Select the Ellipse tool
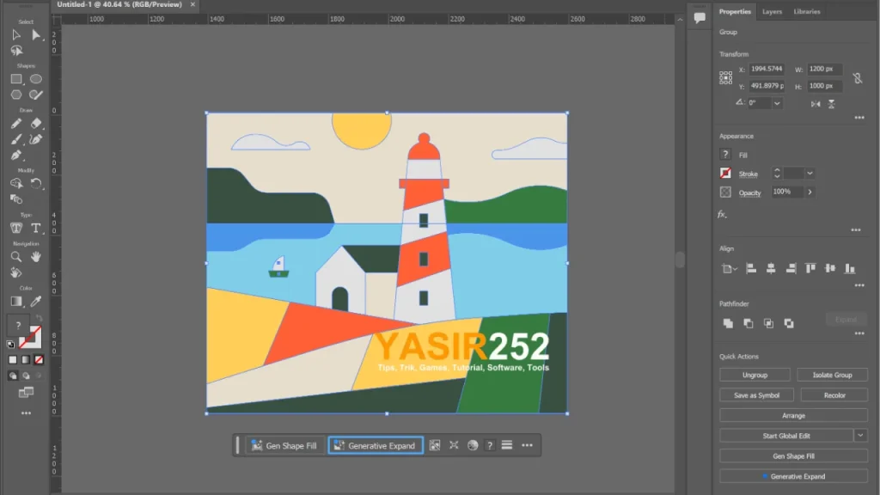The width and height of the screenshot is (880, 495). (36, 79)
